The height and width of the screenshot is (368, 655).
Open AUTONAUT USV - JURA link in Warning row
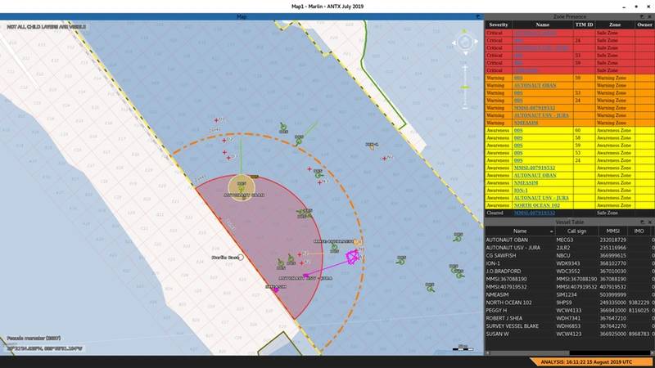click(541, 115)
